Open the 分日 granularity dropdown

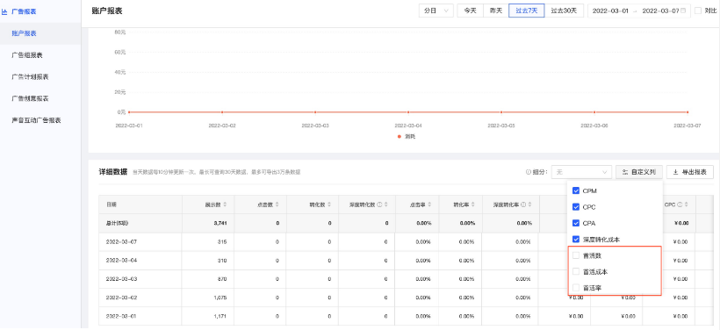pos(436,11)
